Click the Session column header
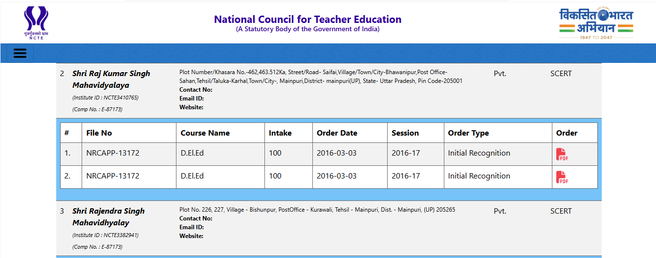The width and height of the screenshot is (656, 258). (405, 133)
